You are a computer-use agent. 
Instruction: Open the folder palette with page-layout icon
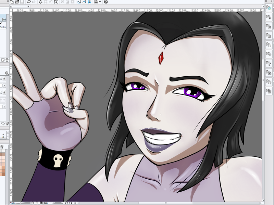click(x=269, y=45)
